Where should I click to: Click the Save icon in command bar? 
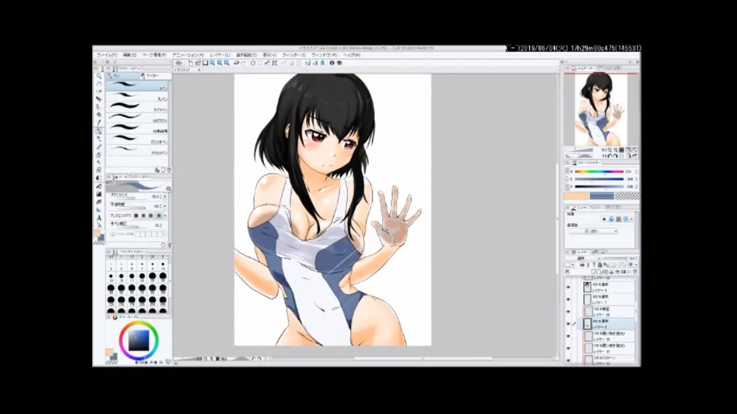[x=205, y=63]
